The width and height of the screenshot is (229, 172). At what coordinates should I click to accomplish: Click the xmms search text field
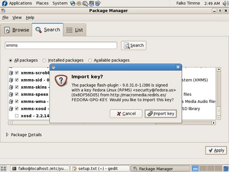point(61,45)
